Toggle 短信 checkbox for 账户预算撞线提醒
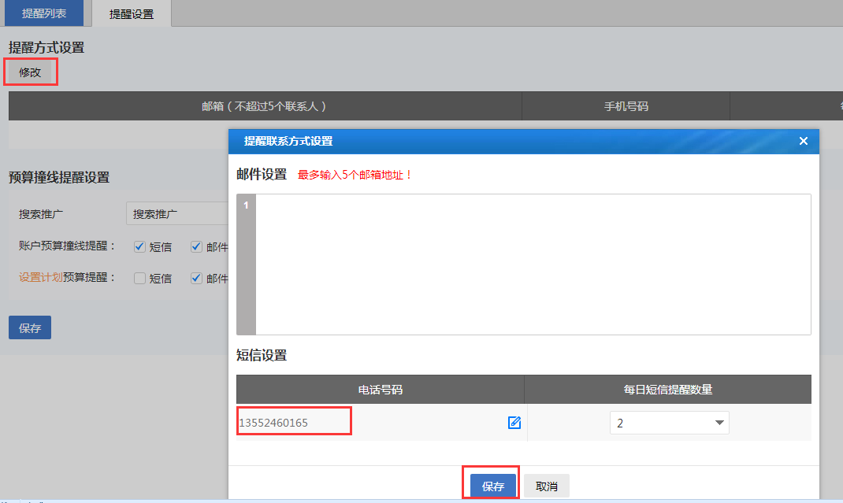This screenshot has height=503, width=843. click(140, 246)
